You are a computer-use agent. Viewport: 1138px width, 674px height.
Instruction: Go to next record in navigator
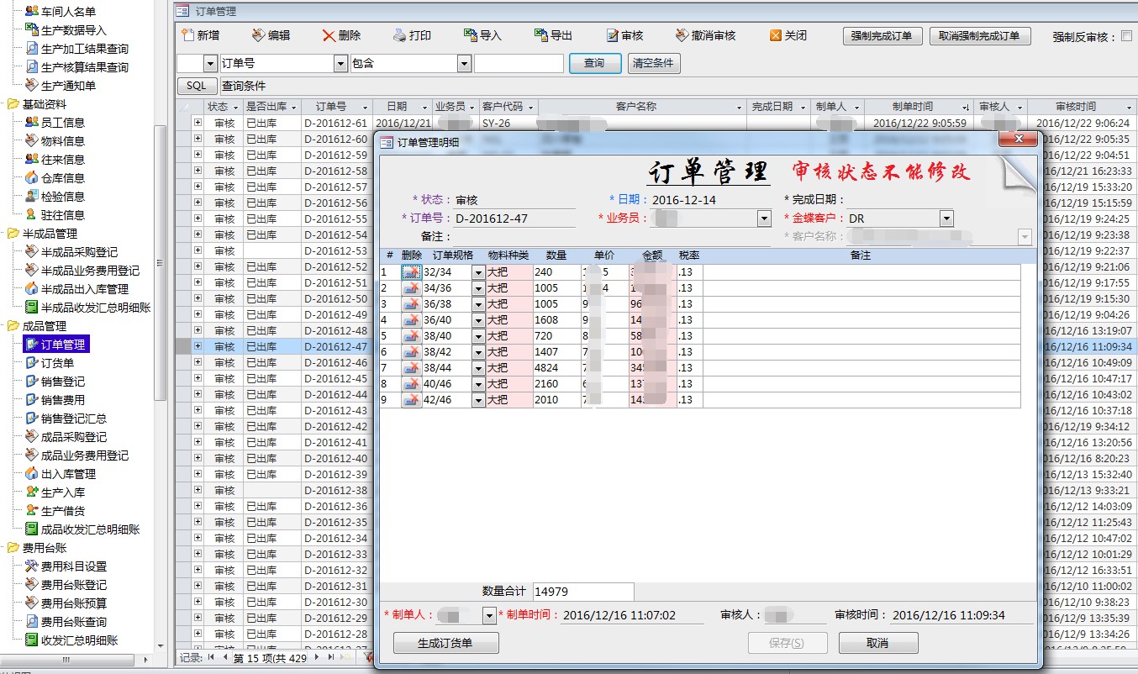(x=317, y=658)
